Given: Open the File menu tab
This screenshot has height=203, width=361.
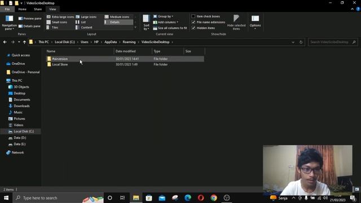Looking at the screenshot, I should tap(7, 9).
